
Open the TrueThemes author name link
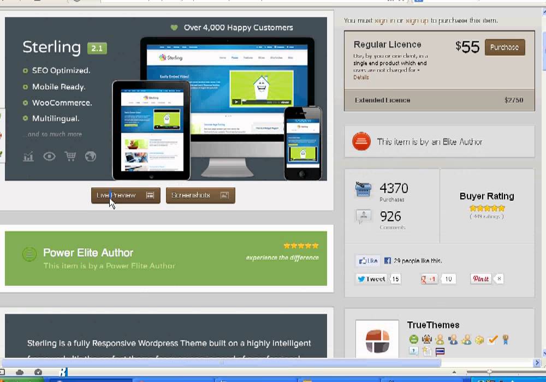click(x=433, y=325)
